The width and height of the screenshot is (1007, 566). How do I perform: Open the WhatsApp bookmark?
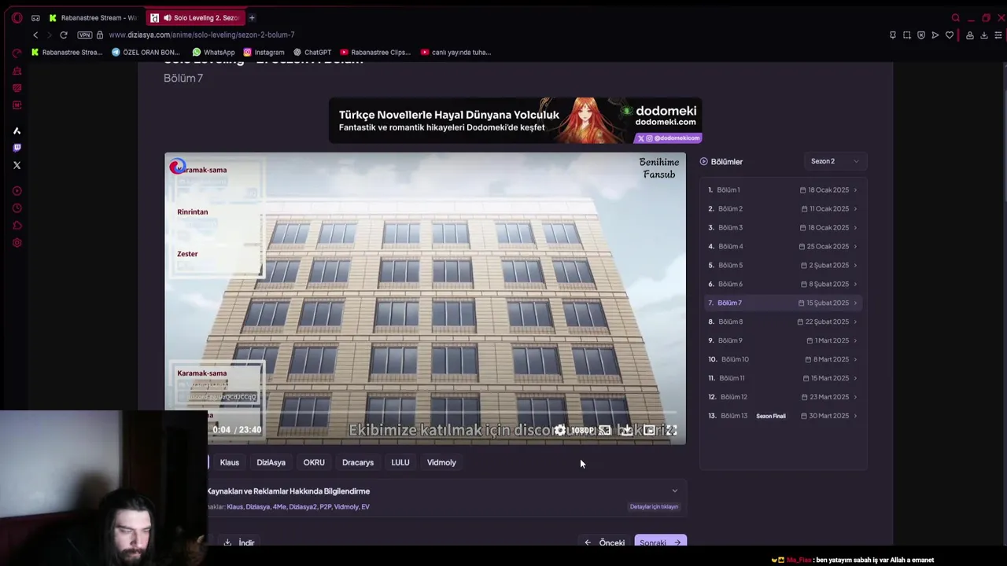pyautogui.click(x=213, y=53)
